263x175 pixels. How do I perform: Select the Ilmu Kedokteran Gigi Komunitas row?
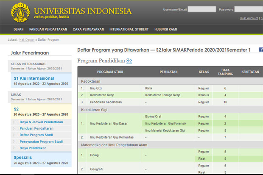pyautogui.click(x=171, y=137)
